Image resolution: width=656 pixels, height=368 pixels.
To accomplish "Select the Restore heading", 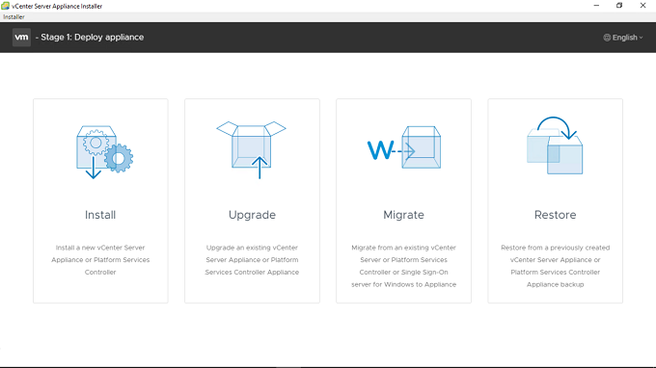I will tap(555, 215).
